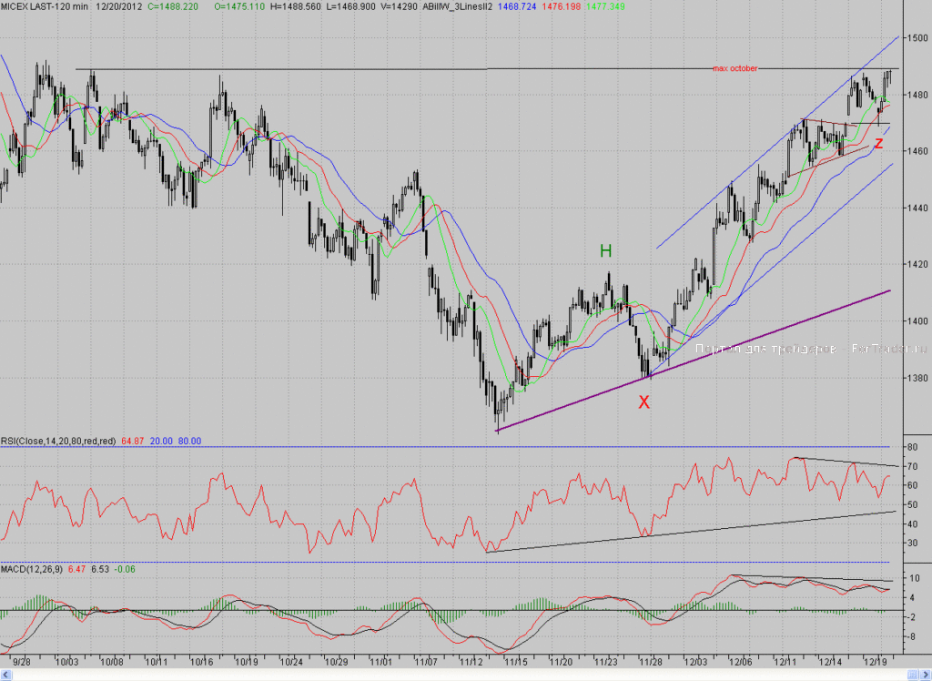932x681 pixels.
Task: Click the 12/03 date on the time axis
Action: coord(695,661)
